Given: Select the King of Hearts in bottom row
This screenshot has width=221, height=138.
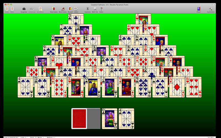Looking at the screenshot, I should 76,87.
